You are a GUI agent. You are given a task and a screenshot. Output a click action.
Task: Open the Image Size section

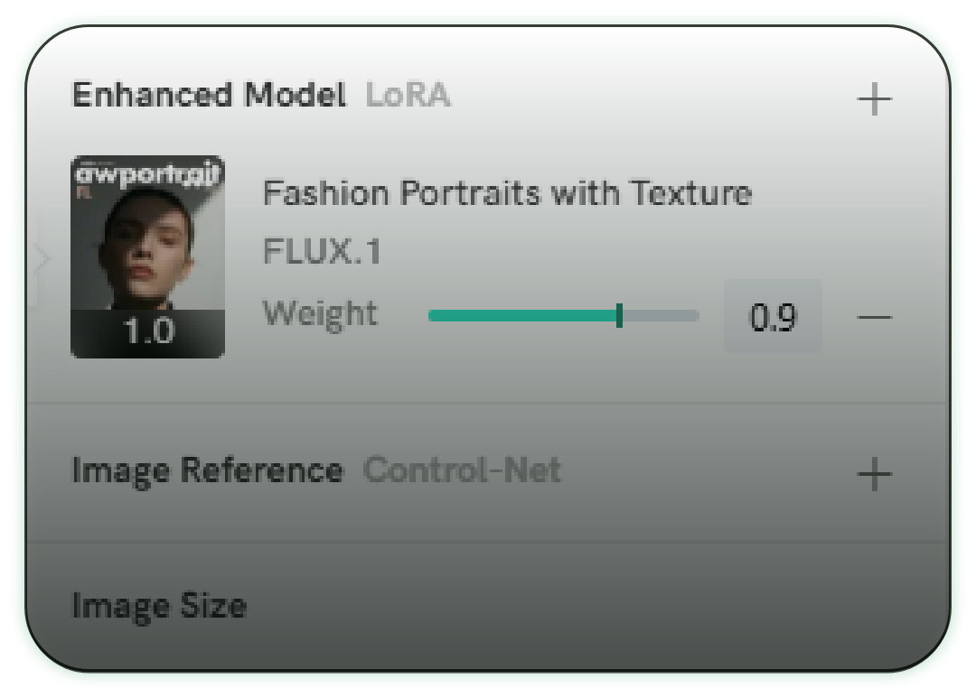pyautogui.click(x=159, y=605)
